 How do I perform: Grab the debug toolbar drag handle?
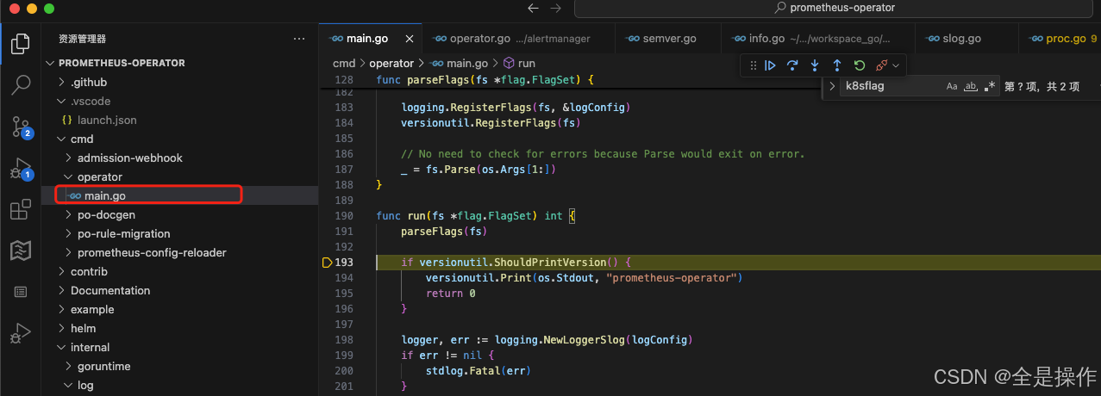click(x=753, y=65)
